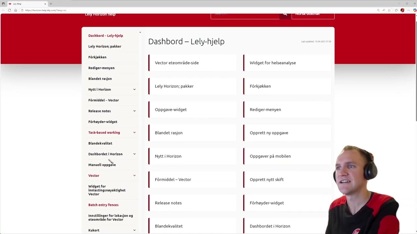The width and height of the screenshot is (417, 234).
Task: Open Fôrkjøkken in the sidebar
Action: pos(97,57)
